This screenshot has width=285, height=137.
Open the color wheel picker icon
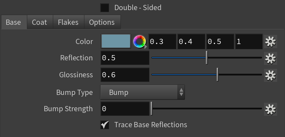tap(140, 41)
